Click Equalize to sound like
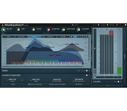Screen dimensions: 127x111 tap(57, 80)
